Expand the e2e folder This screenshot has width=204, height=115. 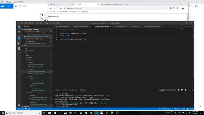[x=26, y=48]
